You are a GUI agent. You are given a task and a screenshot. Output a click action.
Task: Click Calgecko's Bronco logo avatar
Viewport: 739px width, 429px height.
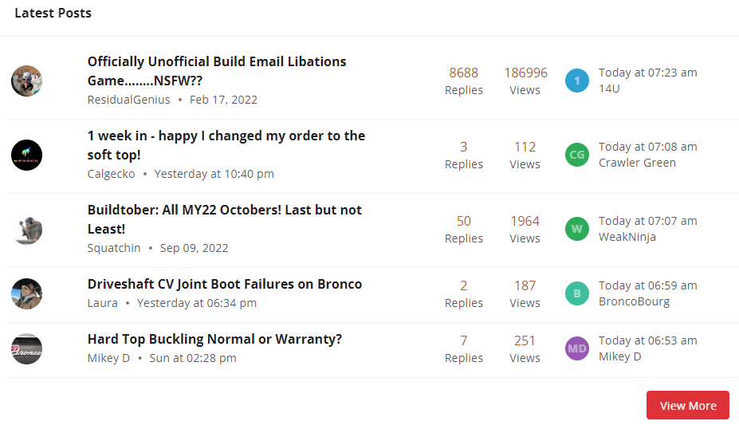point(27,155)
